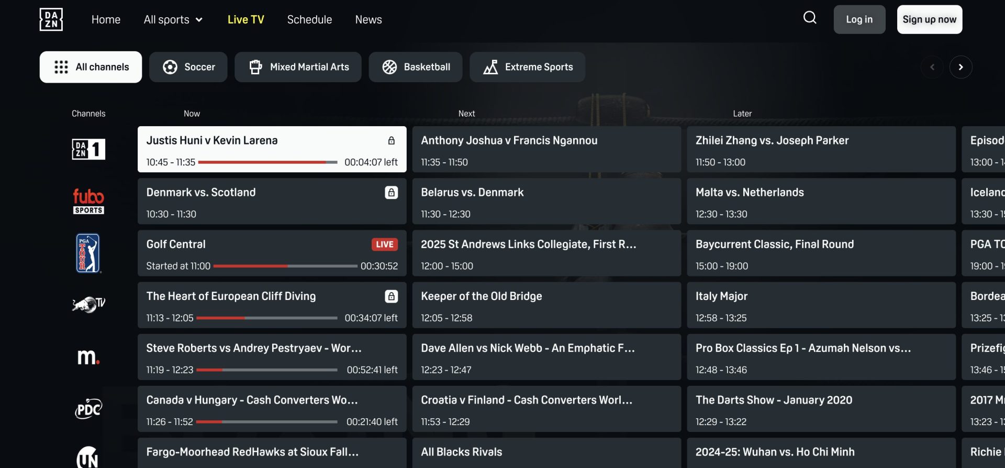
Task: Click Justis Huni progress bar
Action: click(x=268, y=162)
